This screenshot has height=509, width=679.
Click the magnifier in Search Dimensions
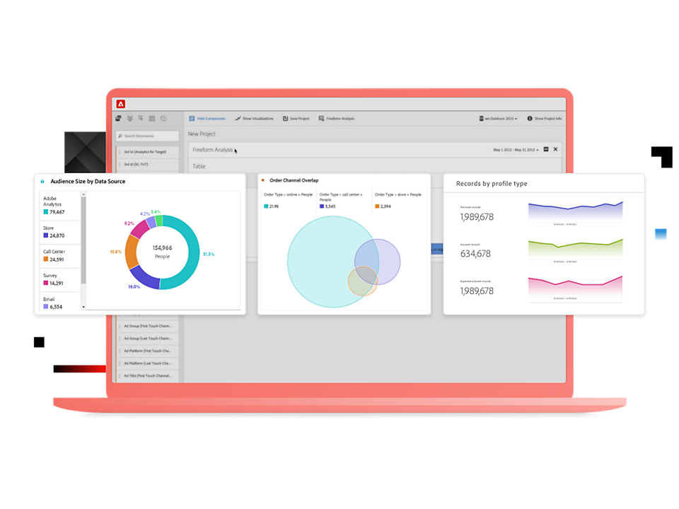(x=120, y=136)
